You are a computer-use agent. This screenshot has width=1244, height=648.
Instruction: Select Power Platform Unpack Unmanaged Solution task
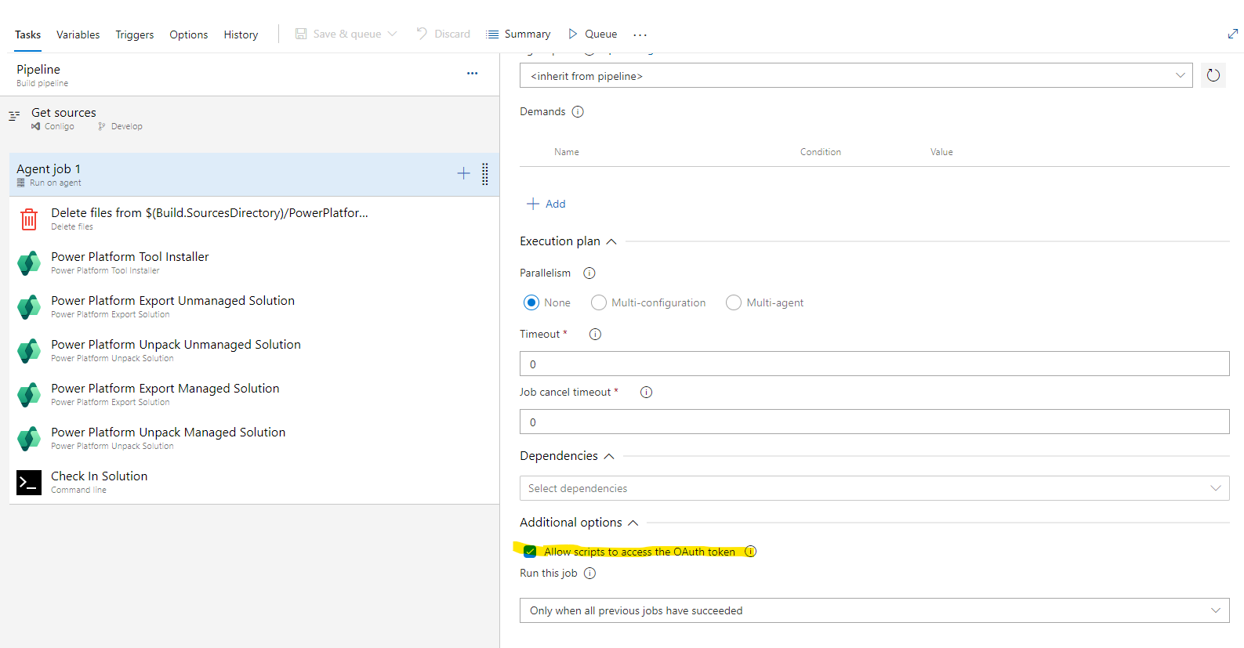[254, 350]
